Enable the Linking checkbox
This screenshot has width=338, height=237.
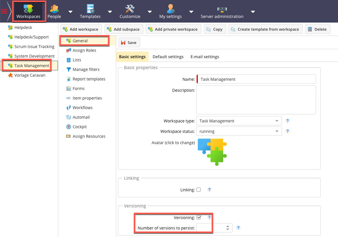pyautogui.click(x=199, y=190)
